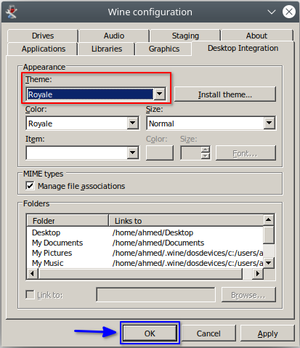Viewport: 300px width, 348px height.
Task: Click the Install theme button
Action: (x=225, y=94)
